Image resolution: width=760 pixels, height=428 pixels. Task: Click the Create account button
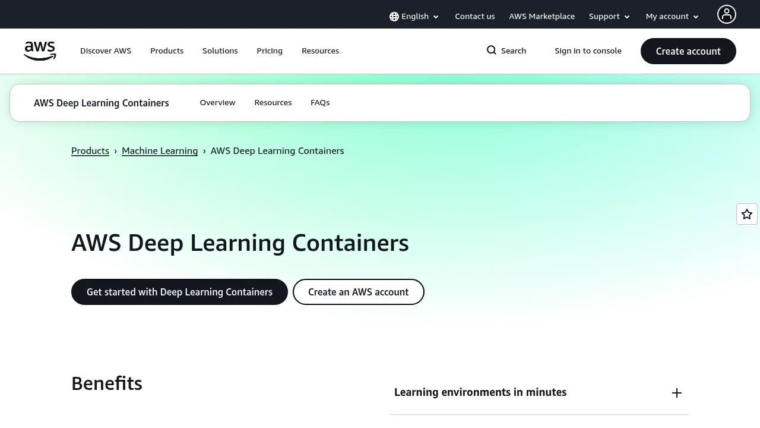coord(688,51)
